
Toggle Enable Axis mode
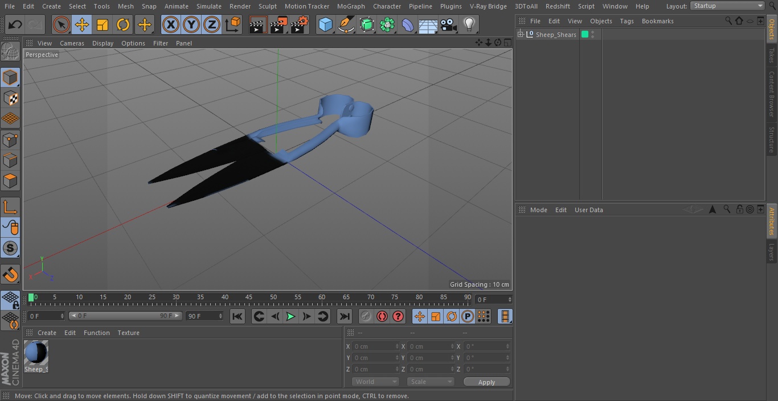10,207
